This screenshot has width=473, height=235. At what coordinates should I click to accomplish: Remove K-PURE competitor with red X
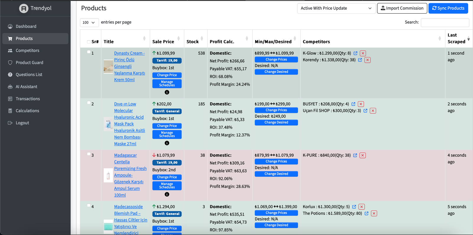pos(363,156)
